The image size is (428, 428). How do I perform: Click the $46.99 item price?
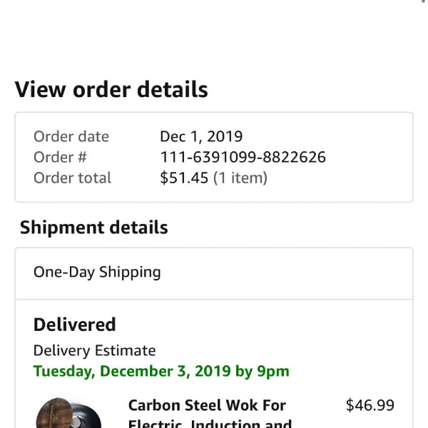tap(370, 405)
